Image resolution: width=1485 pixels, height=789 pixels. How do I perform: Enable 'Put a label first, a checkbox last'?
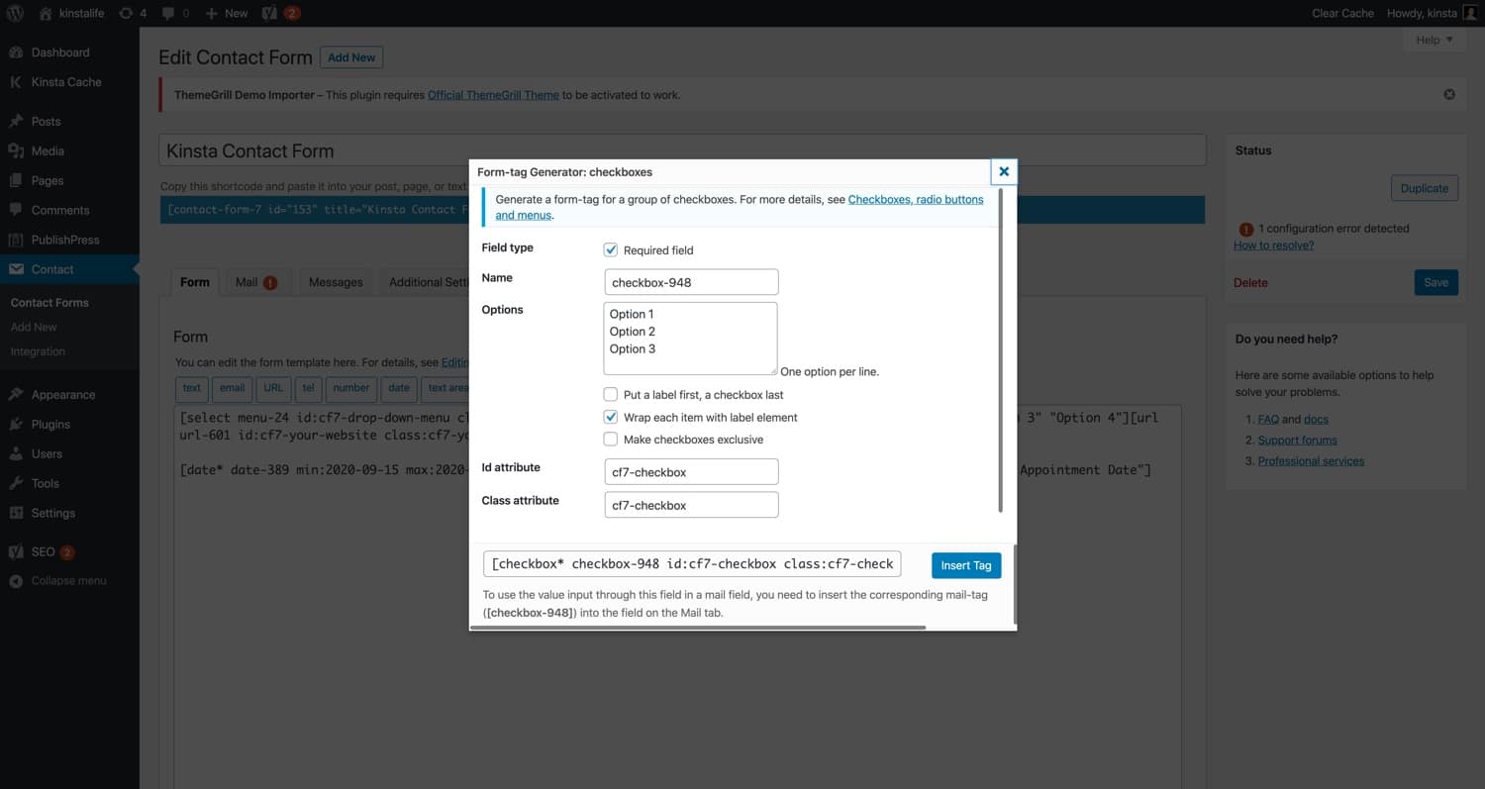pos(611,394)
